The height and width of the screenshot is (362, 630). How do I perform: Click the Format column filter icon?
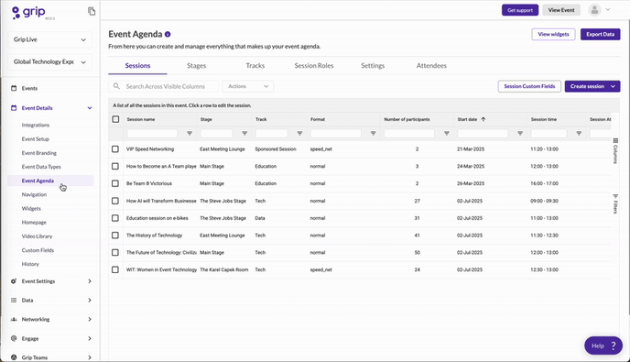[x=373, y=133]
